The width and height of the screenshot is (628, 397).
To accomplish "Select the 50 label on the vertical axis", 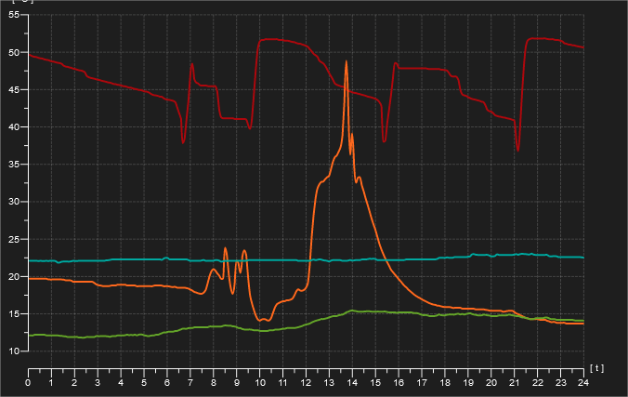I will pyautogui.click(x=14, y=53).
